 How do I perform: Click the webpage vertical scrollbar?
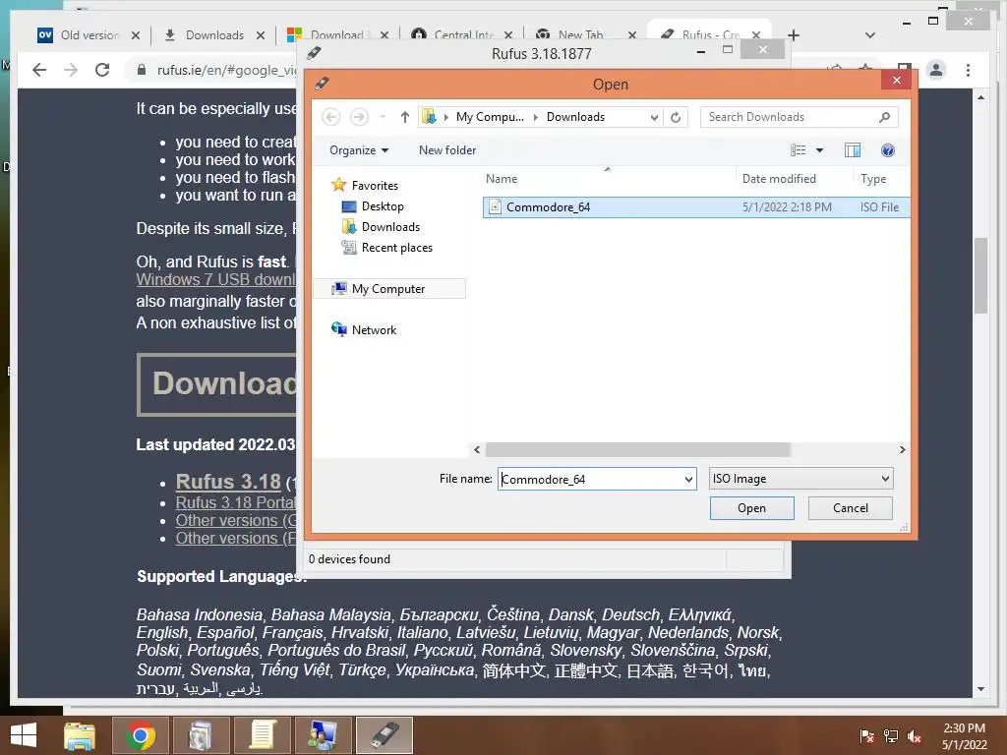click(980, 276)
